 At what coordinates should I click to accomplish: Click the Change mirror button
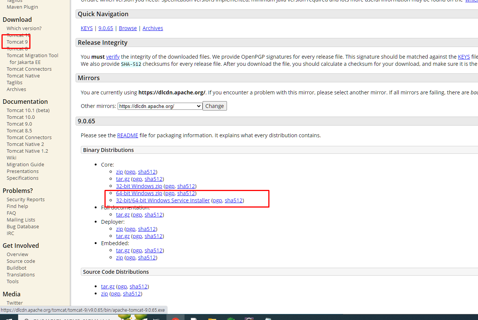215,106
